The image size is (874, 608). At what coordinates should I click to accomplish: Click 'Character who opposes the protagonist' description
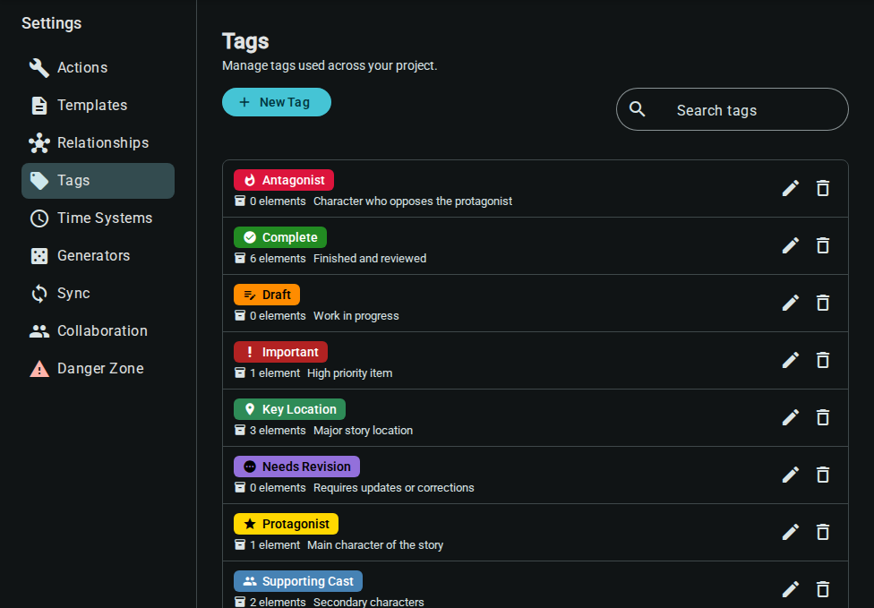point(413,201)
